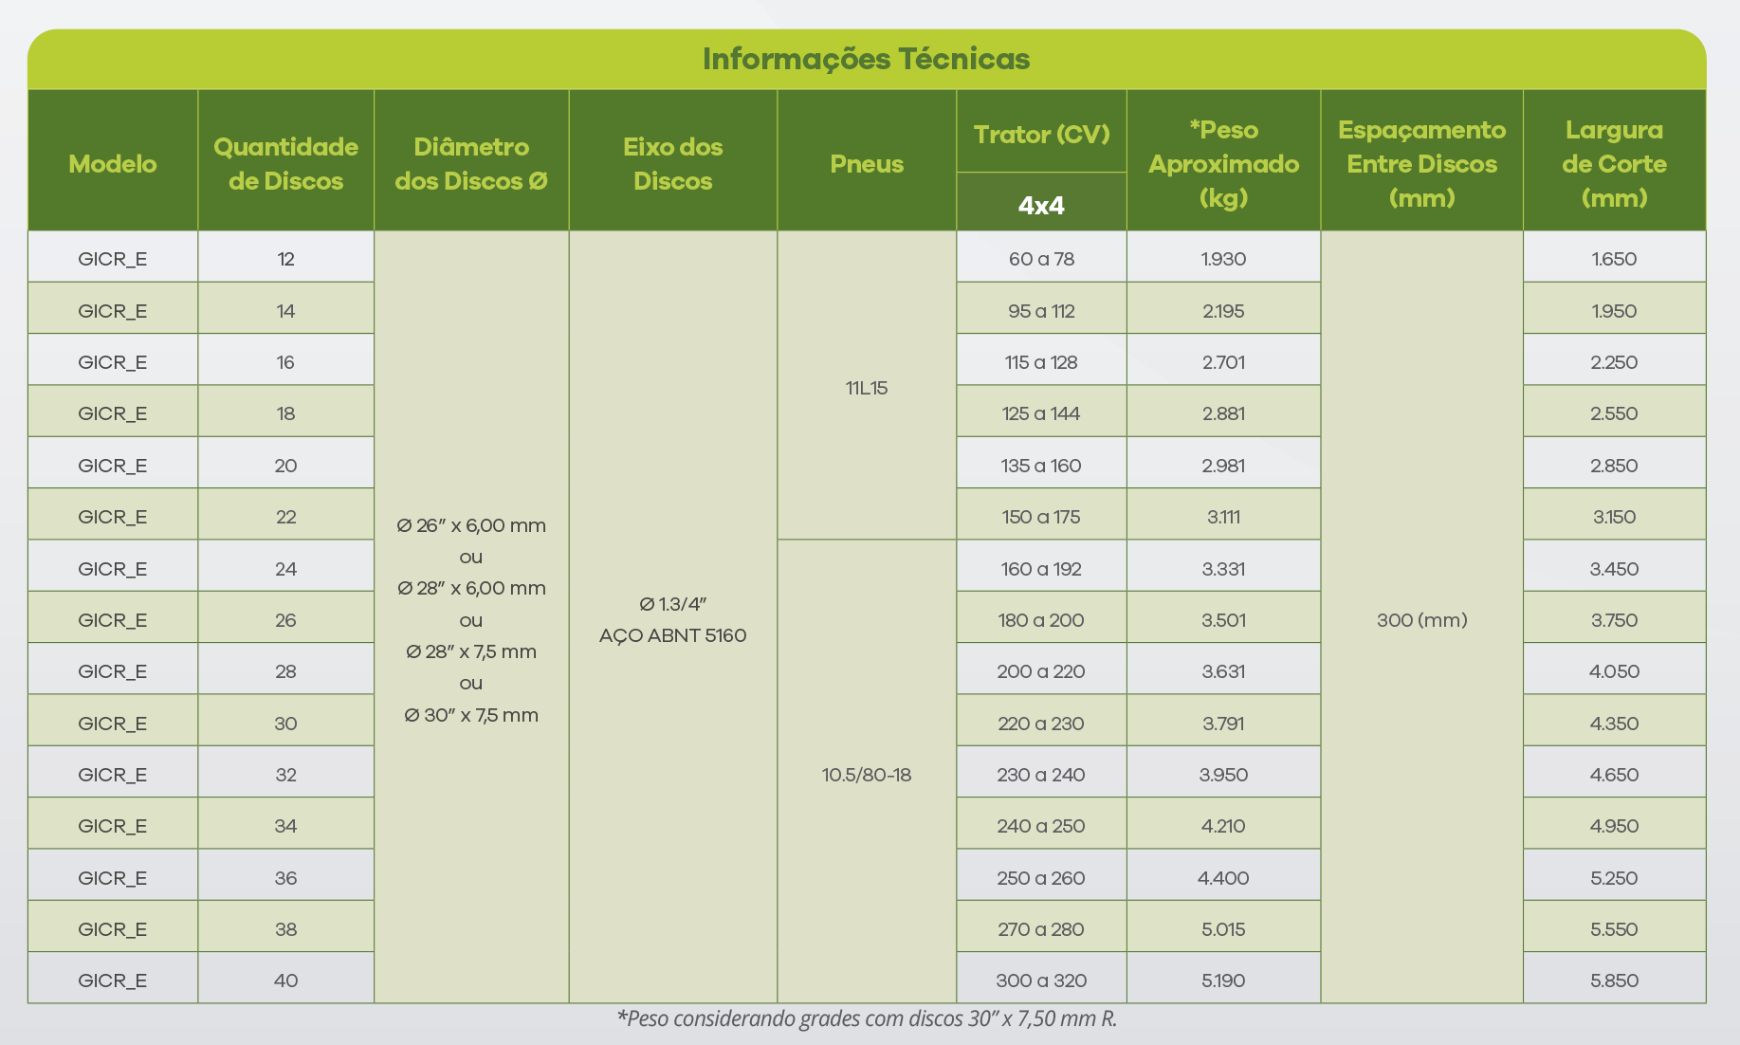The image size is (1740, 1045).
Task: Click the Informações Técnicas title
Action: (x=866, y=59)
